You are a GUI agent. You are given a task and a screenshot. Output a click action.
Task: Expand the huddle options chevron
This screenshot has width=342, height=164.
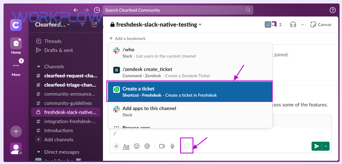point(302,25)
